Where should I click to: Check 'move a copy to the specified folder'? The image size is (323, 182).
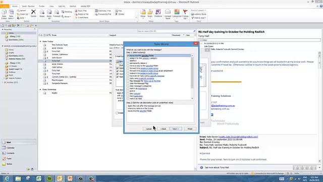point(128,66)
